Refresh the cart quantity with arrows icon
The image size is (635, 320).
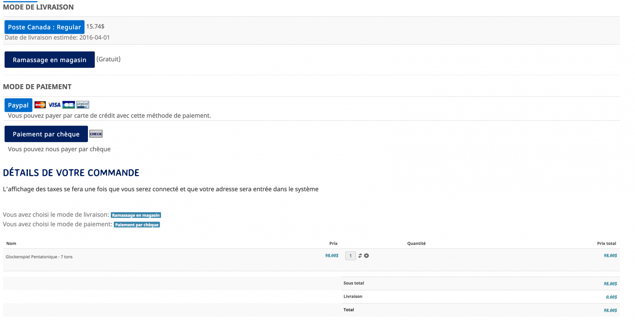tap(360, 256)
